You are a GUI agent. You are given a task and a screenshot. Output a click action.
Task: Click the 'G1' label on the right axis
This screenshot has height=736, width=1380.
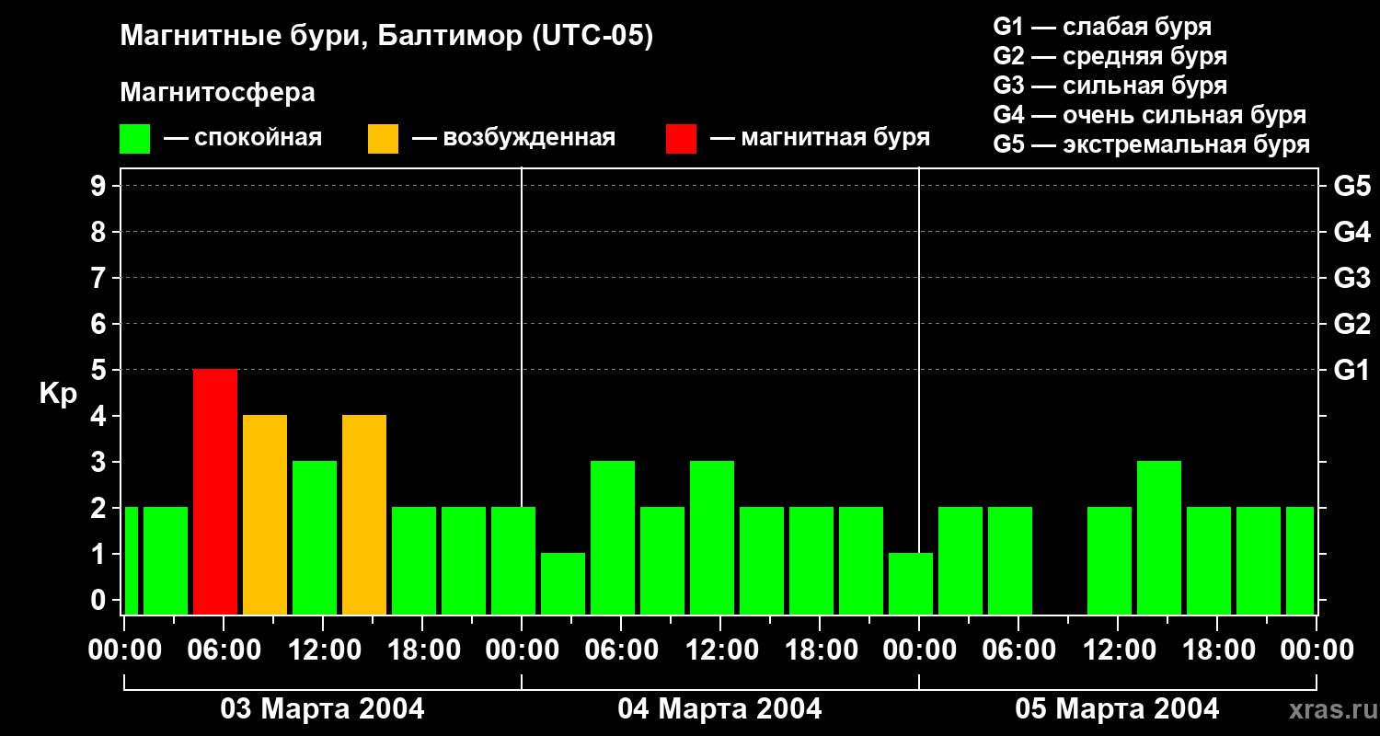coord(1351,370)
